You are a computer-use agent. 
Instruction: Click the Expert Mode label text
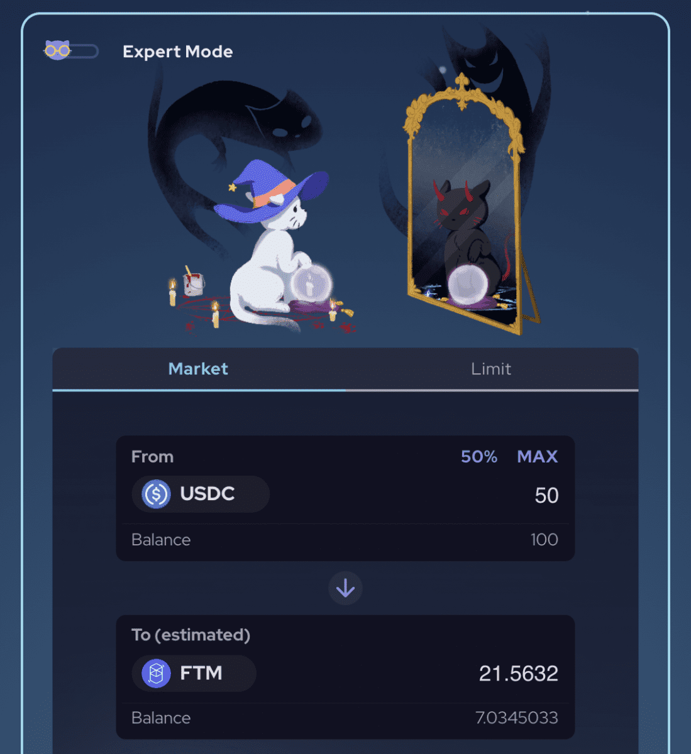[178, 52]
